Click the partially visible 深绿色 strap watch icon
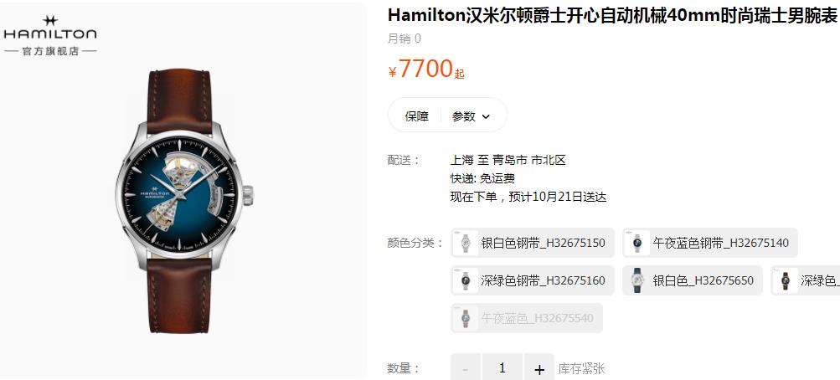The image size is (840, 380). click(786, 280)
